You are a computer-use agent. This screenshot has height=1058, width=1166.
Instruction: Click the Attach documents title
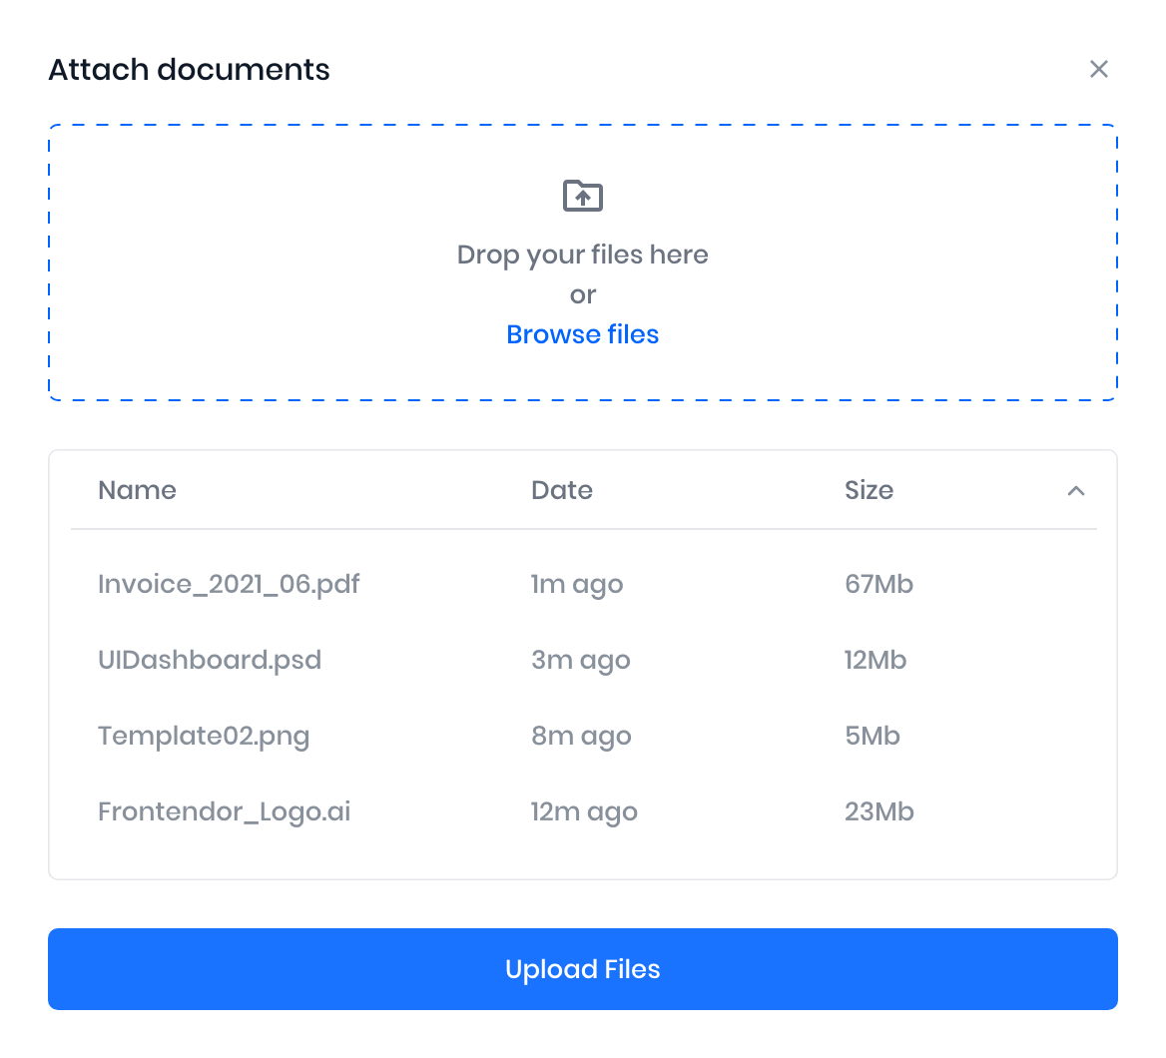click(189, 70)
